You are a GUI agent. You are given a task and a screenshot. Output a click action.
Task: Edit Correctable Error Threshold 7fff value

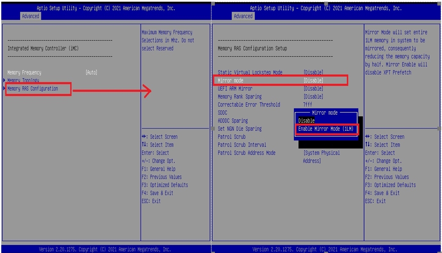click(308, 104)
